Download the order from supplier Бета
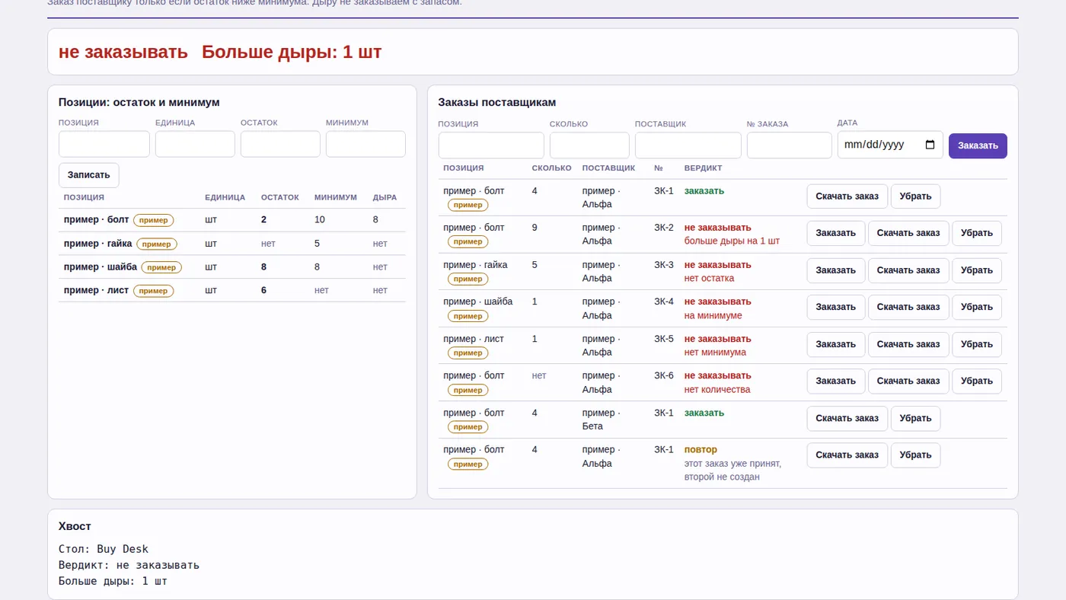 click(x=847, y=418)
